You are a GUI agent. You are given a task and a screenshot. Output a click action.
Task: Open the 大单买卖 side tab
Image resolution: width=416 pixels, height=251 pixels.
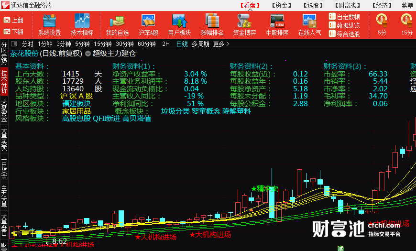(x=4, y=139)
